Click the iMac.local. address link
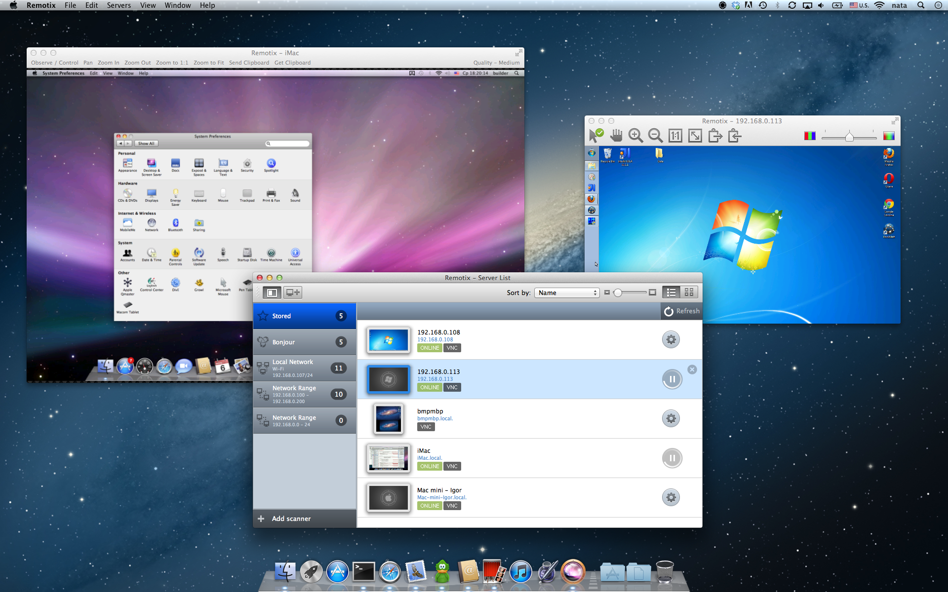 (x=430, y=458)
